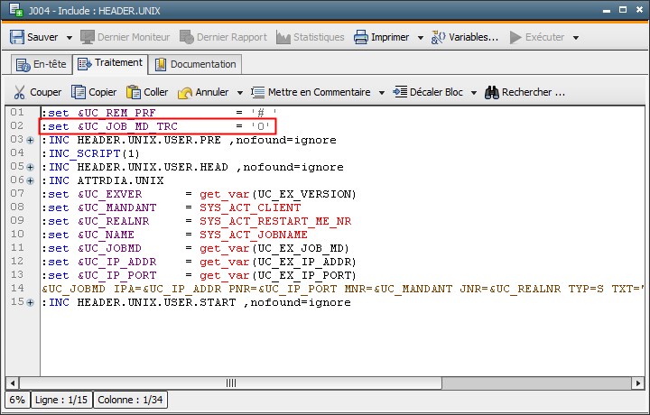
Task: Click &UC_JOB_MD_TRC on line 02
Action: (127, 126)
